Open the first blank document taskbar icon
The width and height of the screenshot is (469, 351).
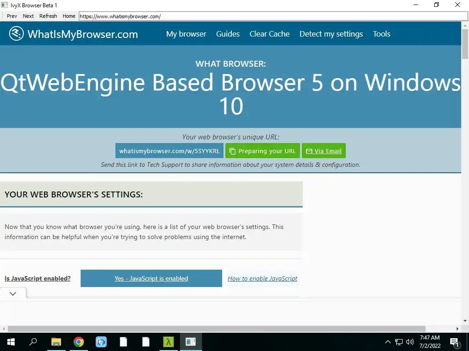coord(123,342)
